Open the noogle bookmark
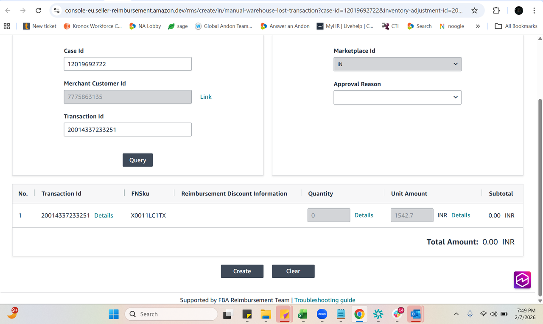543x324 pixels. (451, 26)
